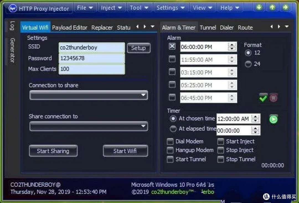
Task: Open the Help menu
Action: pyautogui.click(x=230, y=8)
